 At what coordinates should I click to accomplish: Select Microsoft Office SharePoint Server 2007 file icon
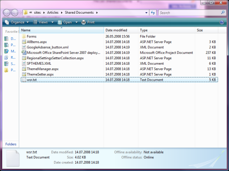pos(24,52)
